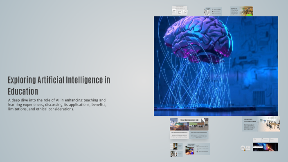Open the statistics slide with three percentage cards
The image size is (288, 162).
tap(180, 10)
